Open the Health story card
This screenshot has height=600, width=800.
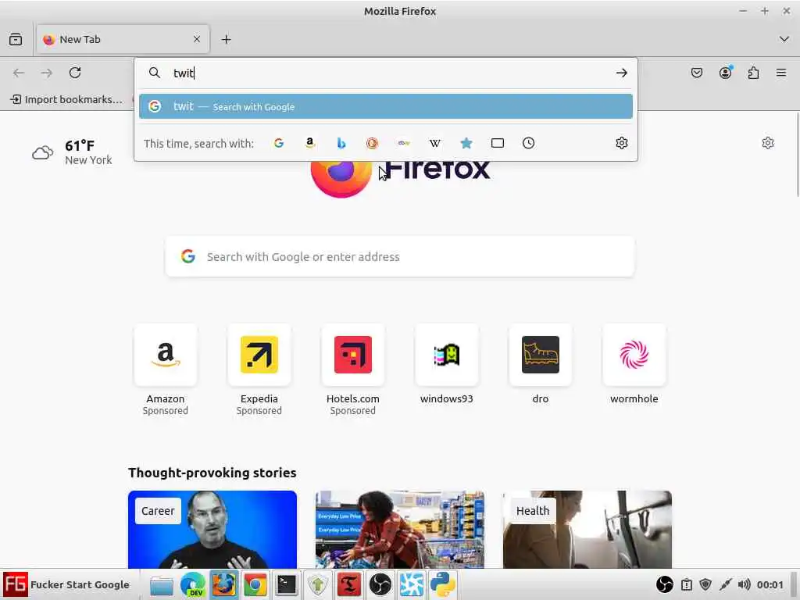[587, 530]
